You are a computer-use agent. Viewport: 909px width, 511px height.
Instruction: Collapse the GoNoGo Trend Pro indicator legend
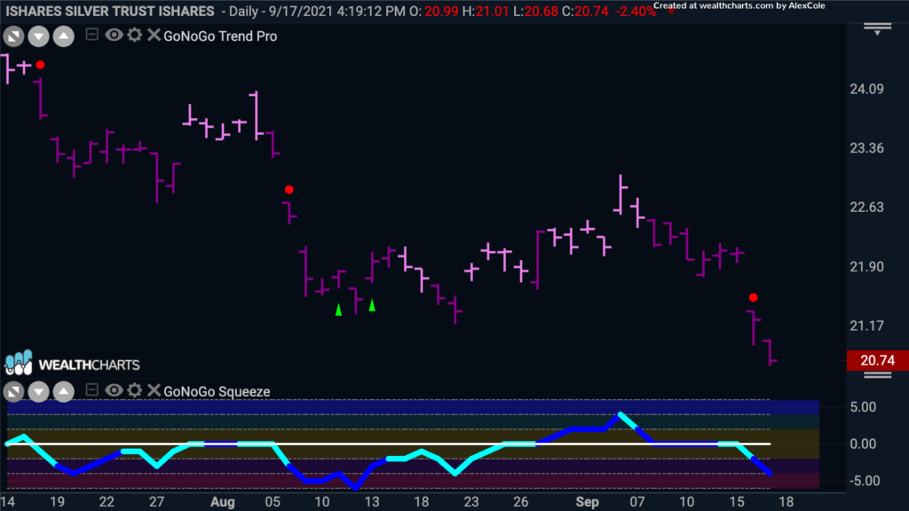(x=91, y=35)
